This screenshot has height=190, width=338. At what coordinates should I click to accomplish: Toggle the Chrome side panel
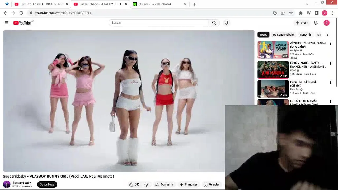tap(317, 13)
